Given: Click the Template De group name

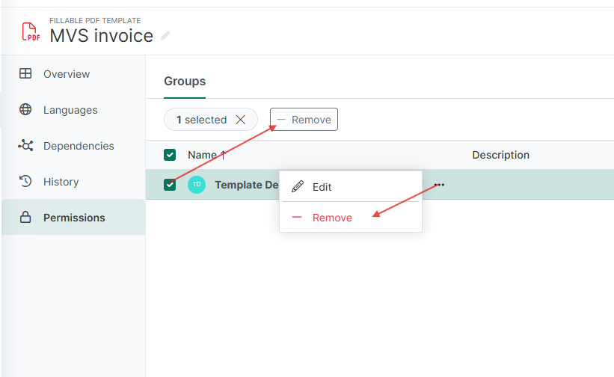Looking at the screenshot, I should click(247, 185).
